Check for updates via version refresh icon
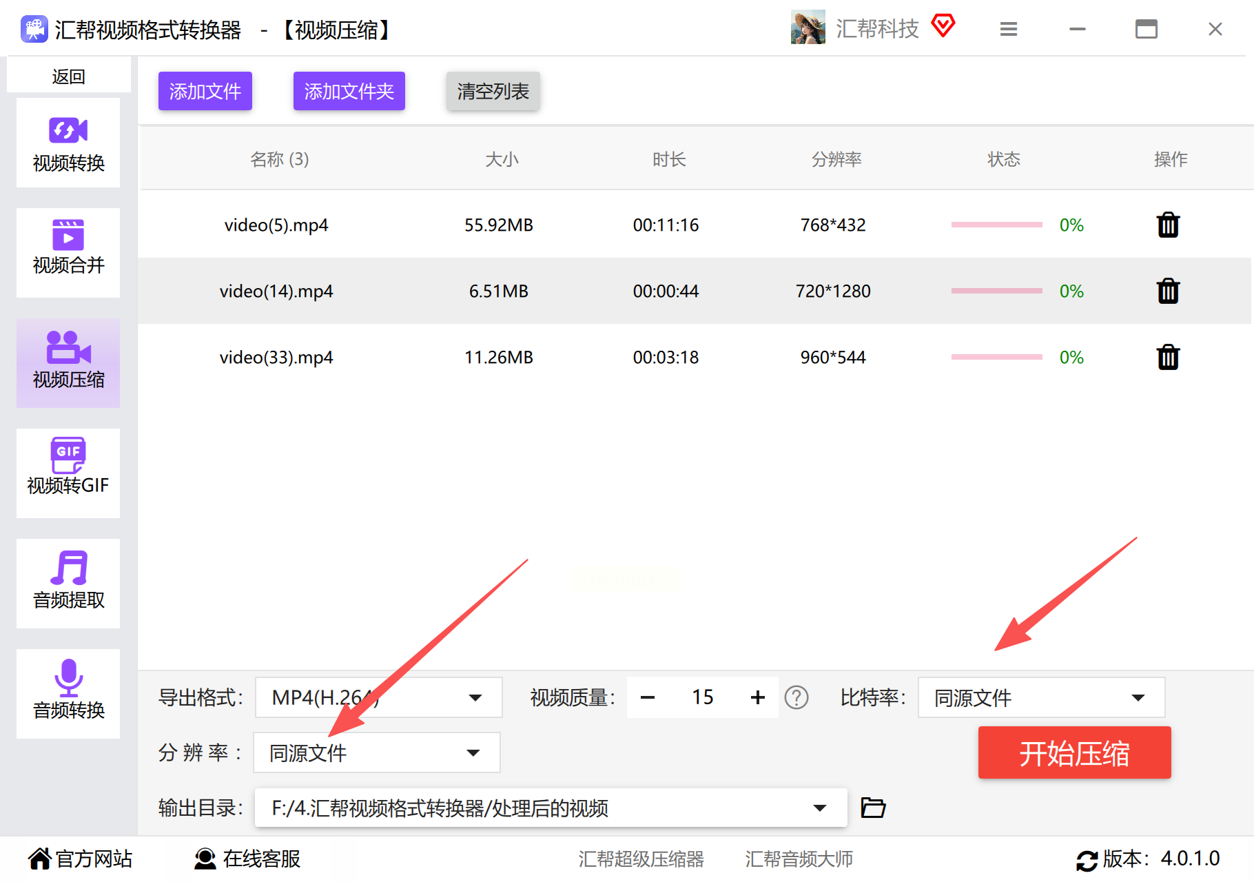Viewport: 1254px width, 882px height. [x=1087, y=860]
